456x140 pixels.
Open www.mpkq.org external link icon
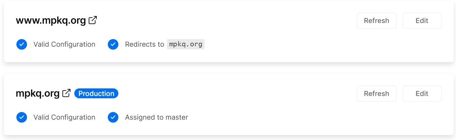coord(93,20)
